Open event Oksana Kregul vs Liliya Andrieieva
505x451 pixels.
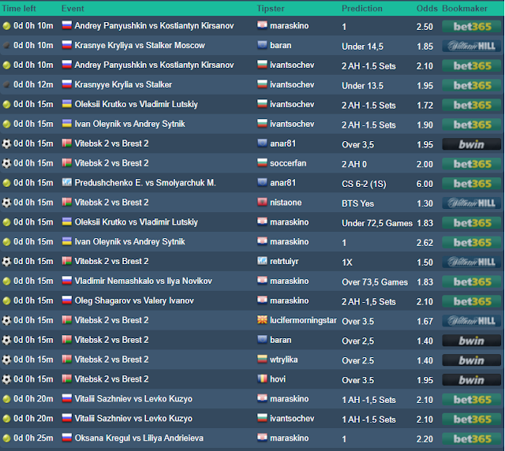(139, 438)
